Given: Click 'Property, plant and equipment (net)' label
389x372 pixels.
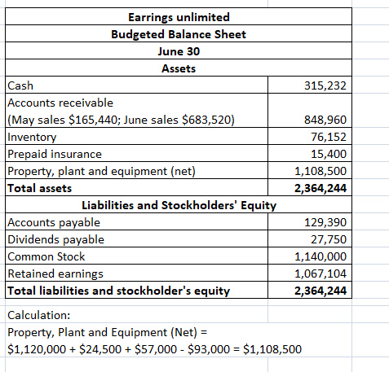Looking at the screenshot, I should (x=136, y=170).
